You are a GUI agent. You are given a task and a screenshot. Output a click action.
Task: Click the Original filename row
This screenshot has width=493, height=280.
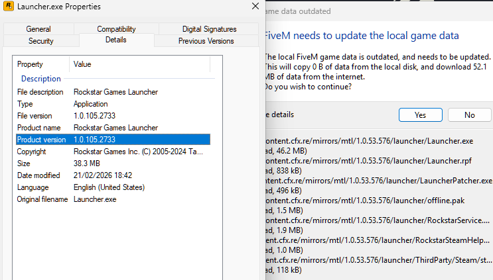[113, 199]
